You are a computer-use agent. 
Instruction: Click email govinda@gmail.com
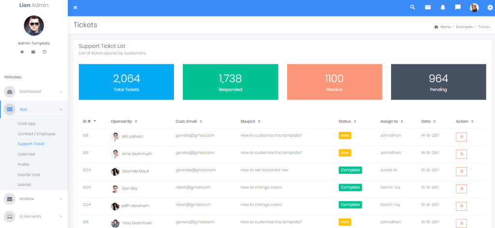pos(196,170)
